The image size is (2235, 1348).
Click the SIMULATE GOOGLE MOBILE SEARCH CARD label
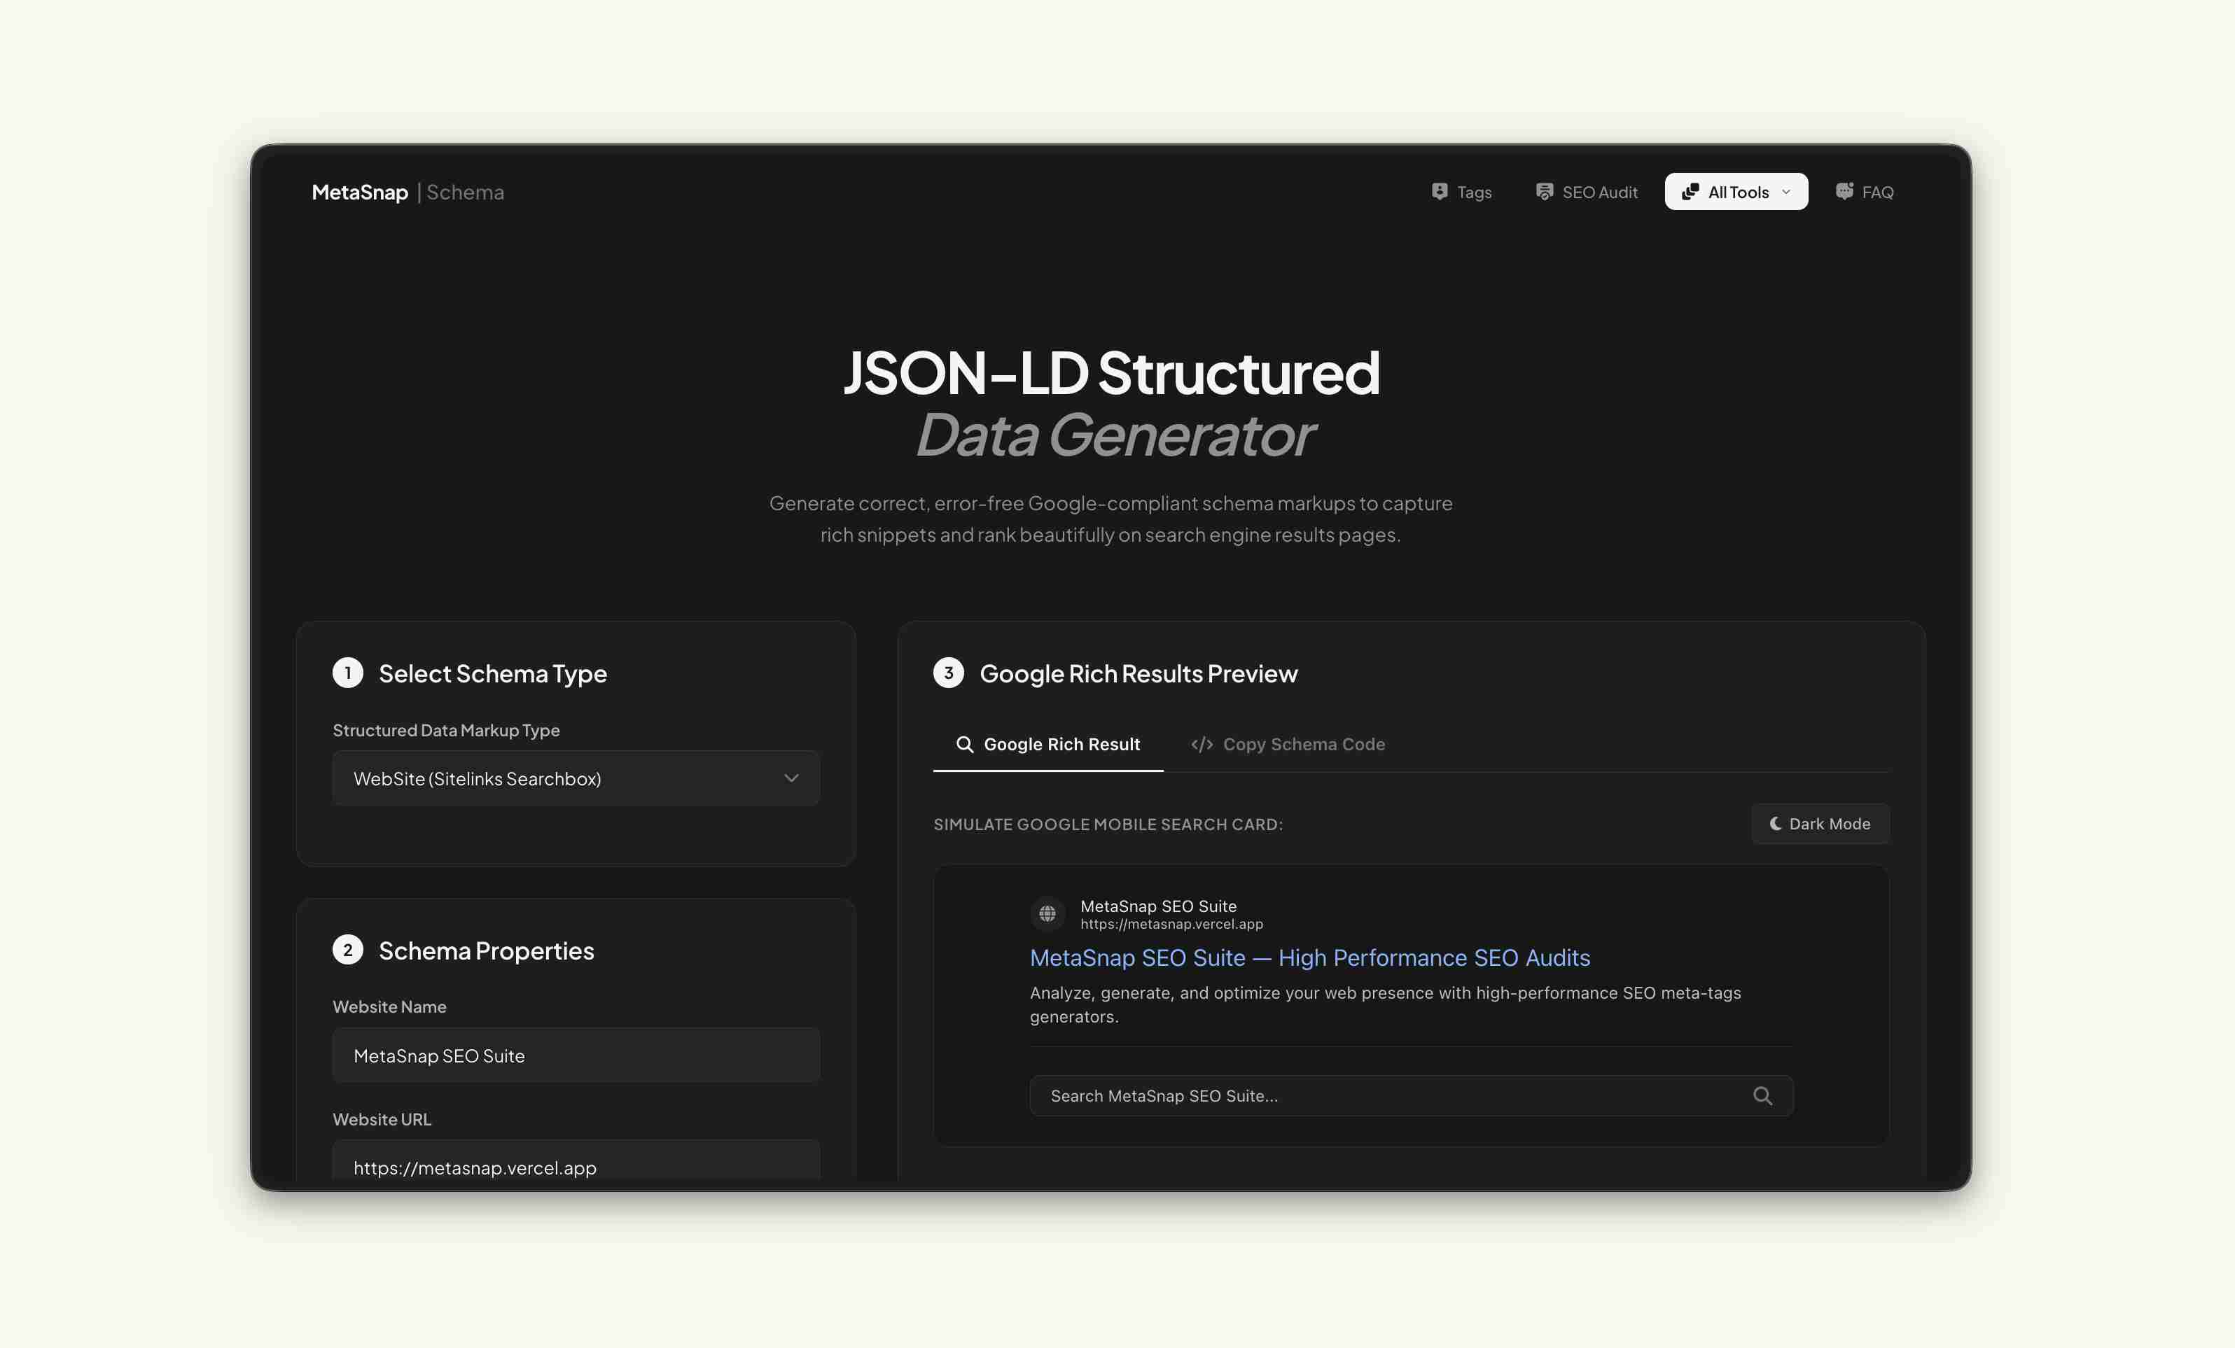[x=1108, y=824]
